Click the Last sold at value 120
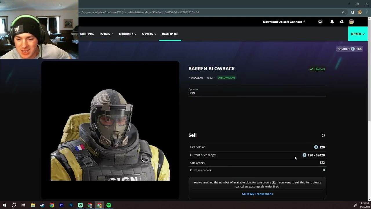The image size is (371, 209). [322, 147]
